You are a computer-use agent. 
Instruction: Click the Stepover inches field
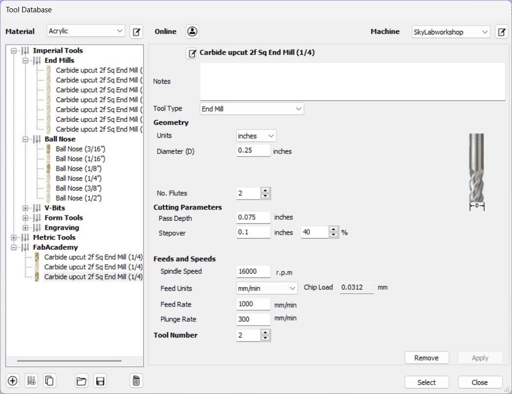pos(253,232)
